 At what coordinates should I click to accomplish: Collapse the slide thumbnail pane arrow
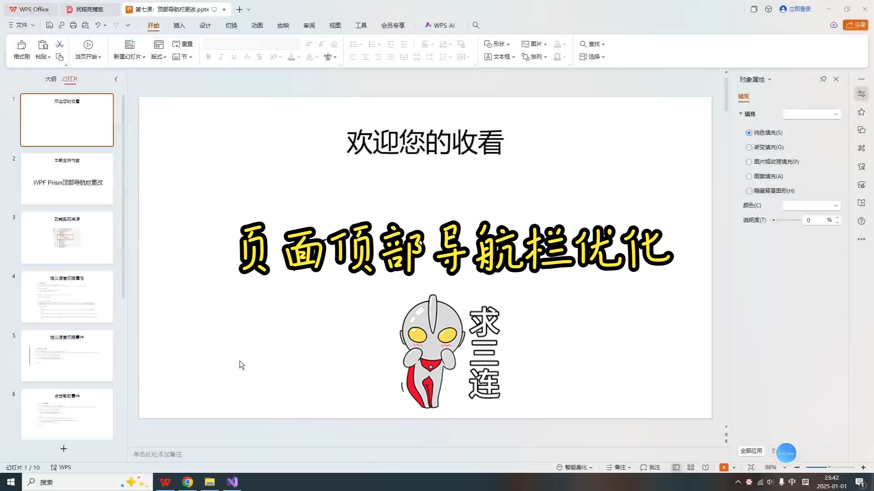(116, 79)
